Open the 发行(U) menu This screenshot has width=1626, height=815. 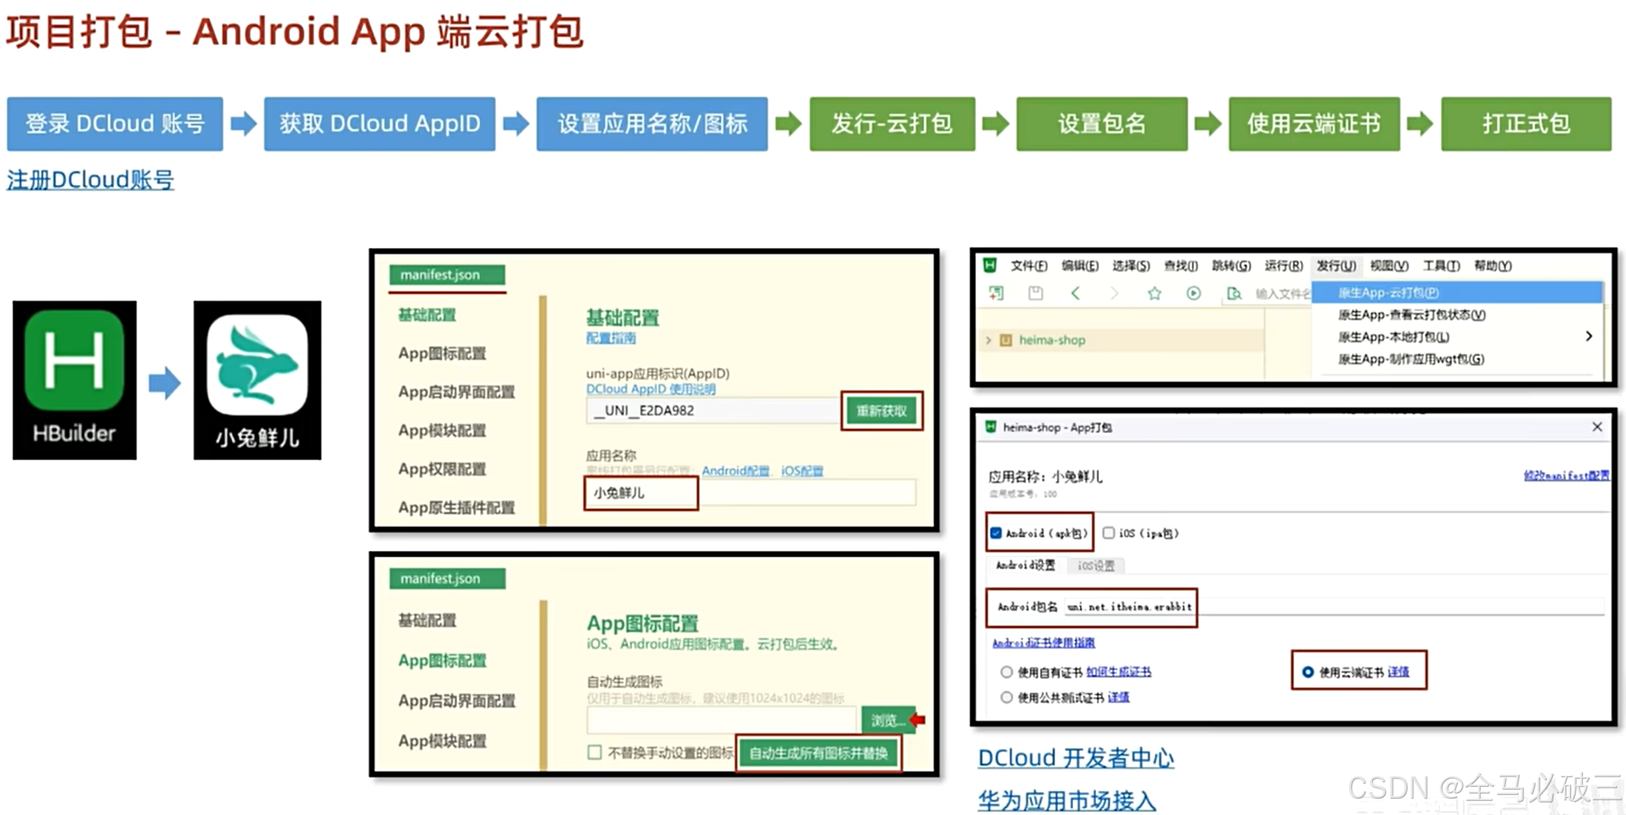click(x=1336, y=266)
